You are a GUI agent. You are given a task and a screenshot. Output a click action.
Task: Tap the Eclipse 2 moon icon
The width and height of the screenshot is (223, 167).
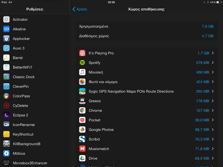[x=6, y=115]
